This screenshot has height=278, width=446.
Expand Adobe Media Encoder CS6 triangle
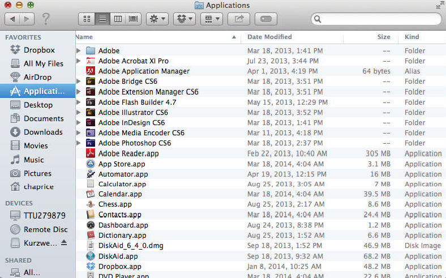79,132
